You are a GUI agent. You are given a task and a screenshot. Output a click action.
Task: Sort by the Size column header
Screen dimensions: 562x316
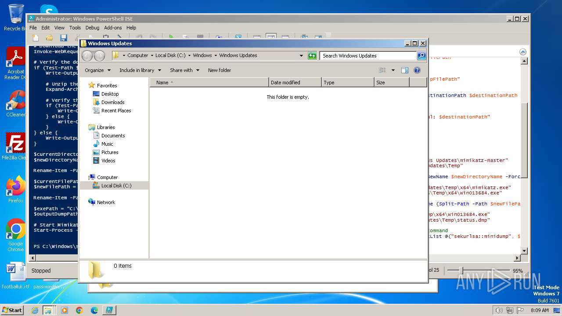pyautogui.click(x=392, y=83)
